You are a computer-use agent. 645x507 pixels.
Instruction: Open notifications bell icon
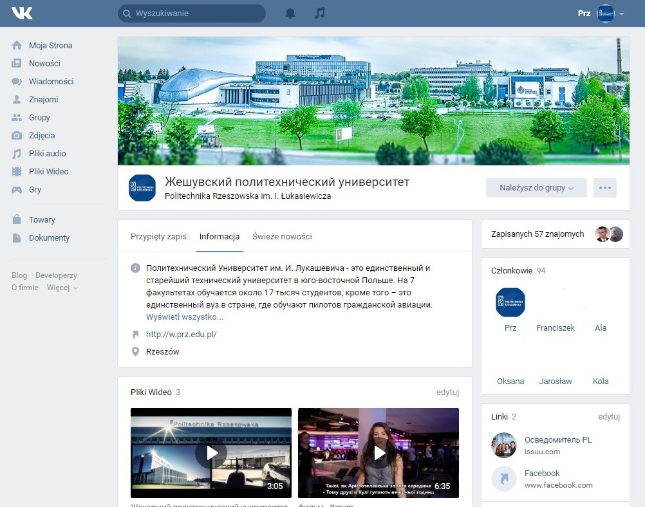click(290, 14)
